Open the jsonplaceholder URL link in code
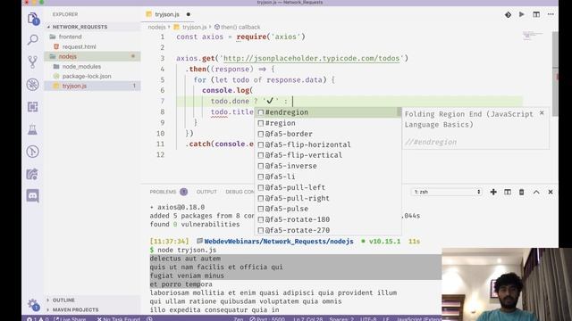The width and height of the screenshot is (572, 321). tap(311, 58)
